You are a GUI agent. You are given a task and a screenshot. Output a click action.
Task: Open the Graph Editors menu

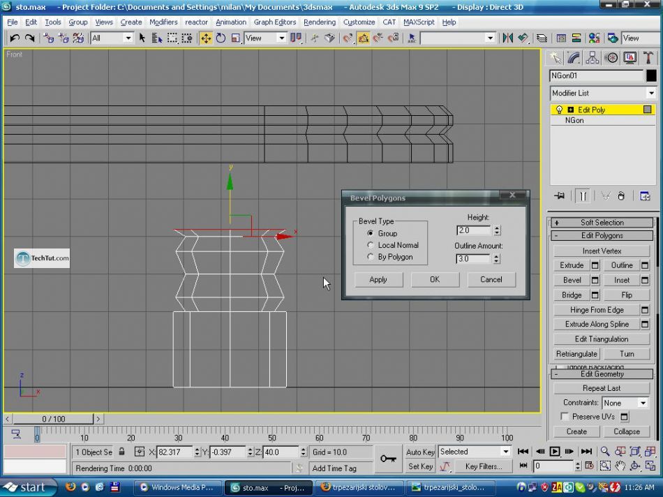click(275, 22)
